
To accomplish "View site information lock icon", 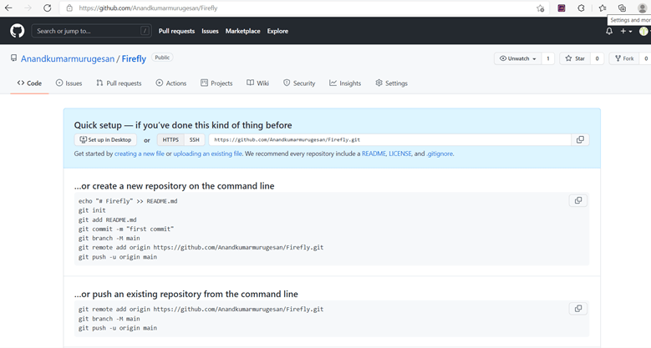I will click(69, 8).
